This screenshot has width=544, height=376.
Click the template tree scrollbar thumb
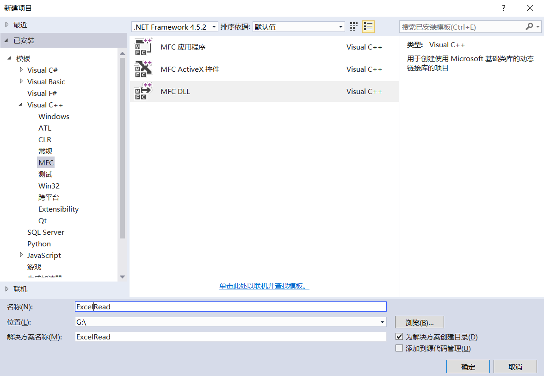tap(122, 148)
